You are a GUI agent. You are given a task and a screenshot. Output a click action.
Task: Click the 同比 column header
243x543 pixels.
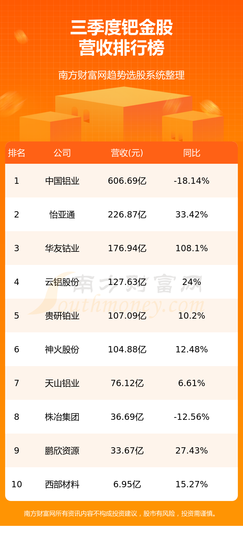click(x=192, y=153)
